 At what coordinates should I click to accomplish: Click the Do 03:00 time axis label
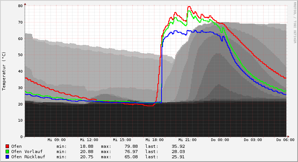(x=253, y=140)
